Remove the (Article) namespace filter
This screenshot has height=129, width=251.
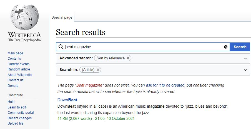tap(98, 70)
